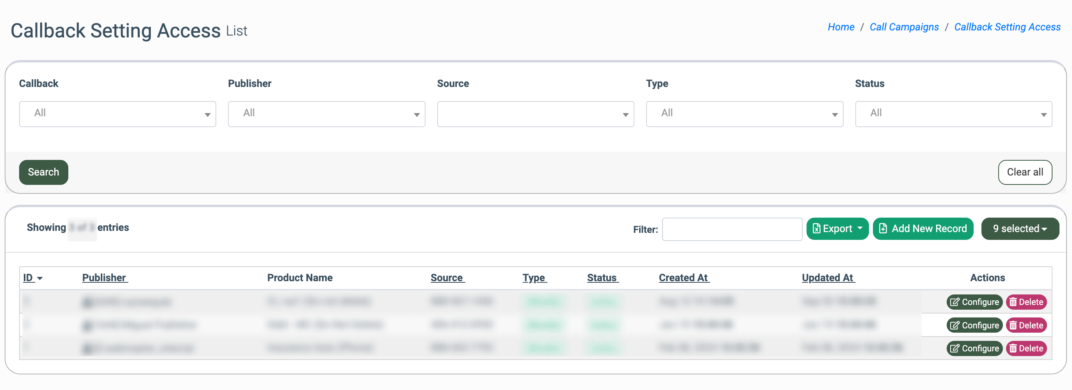Delete the second table record
Image resolution: width=1072 pixels, height=390 pixels.
tap(1026, 325)
